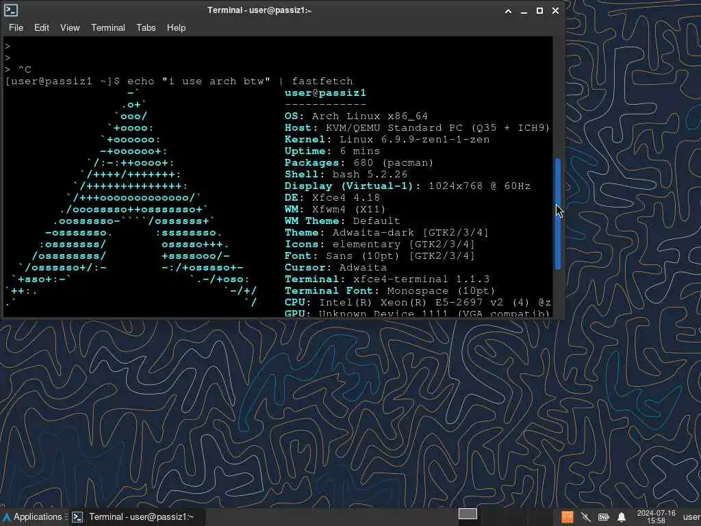The image size is (701, 526).
Task: Click the echo "i use arch btw" command line
Action: point(179,82)
